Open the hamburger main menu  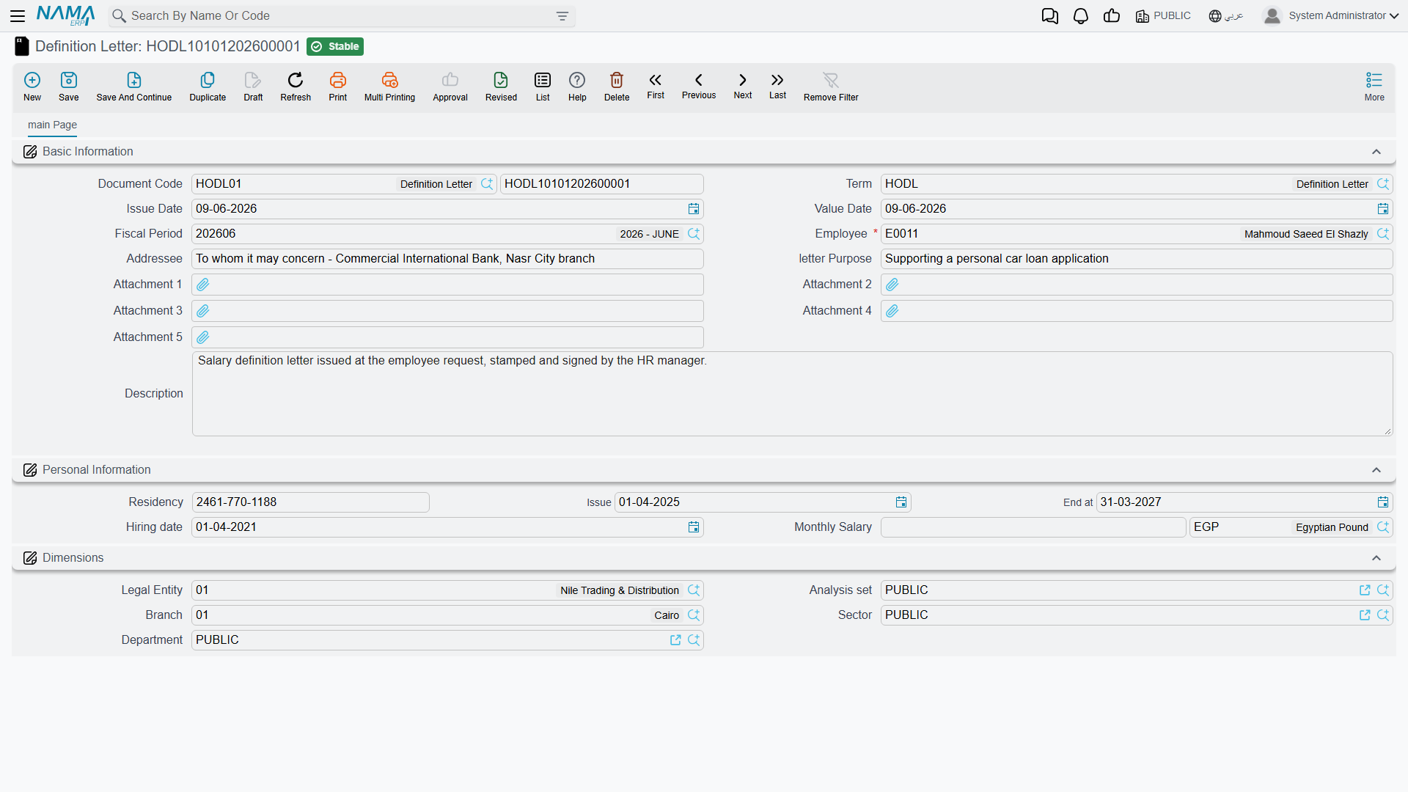click(x=18, y=15)
